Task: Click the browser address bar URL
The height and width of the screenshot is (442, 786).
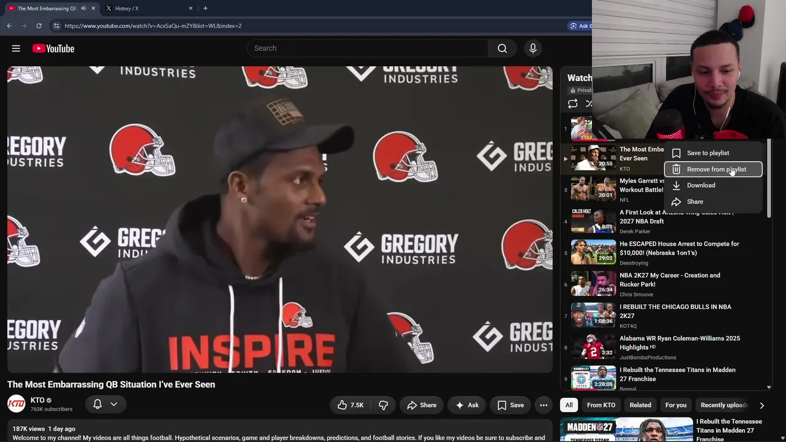Action: click(x=153, y=26)
